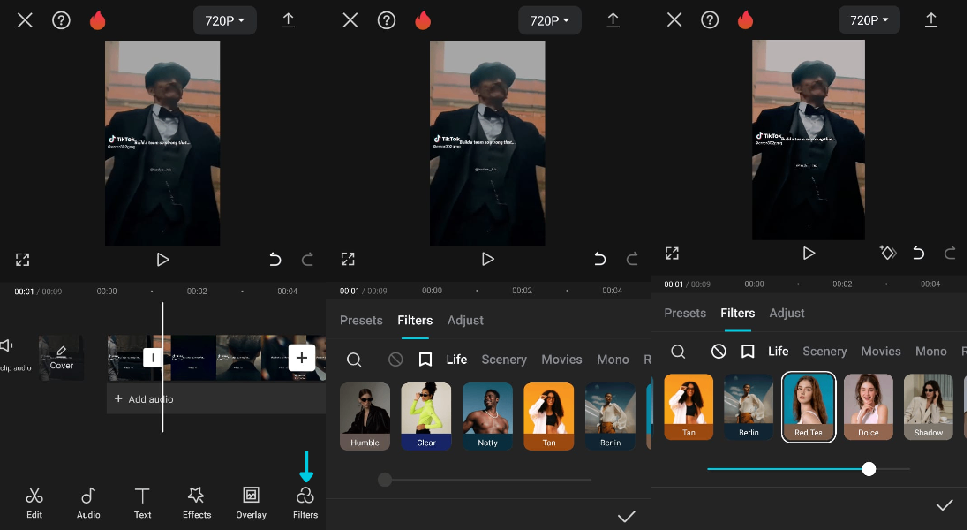Export the video from middle screen
This screenshot has width=971, height=530.
point(613,20)
